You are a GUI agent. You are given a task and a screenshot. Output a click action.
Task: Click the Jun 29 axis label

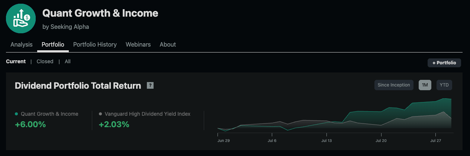click(223, 140)
